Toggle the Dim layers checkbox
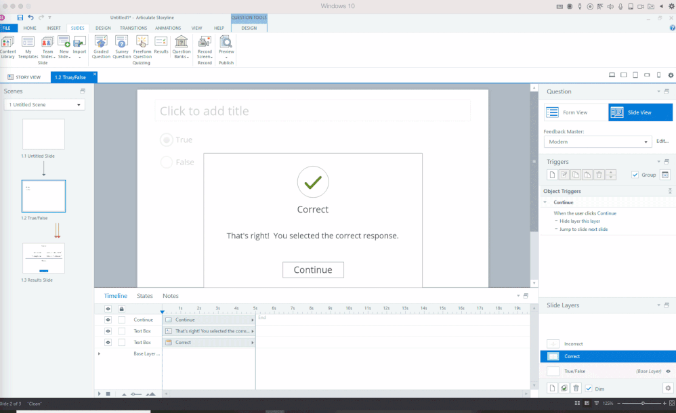676x413 pixels. (x=589, y=388)
